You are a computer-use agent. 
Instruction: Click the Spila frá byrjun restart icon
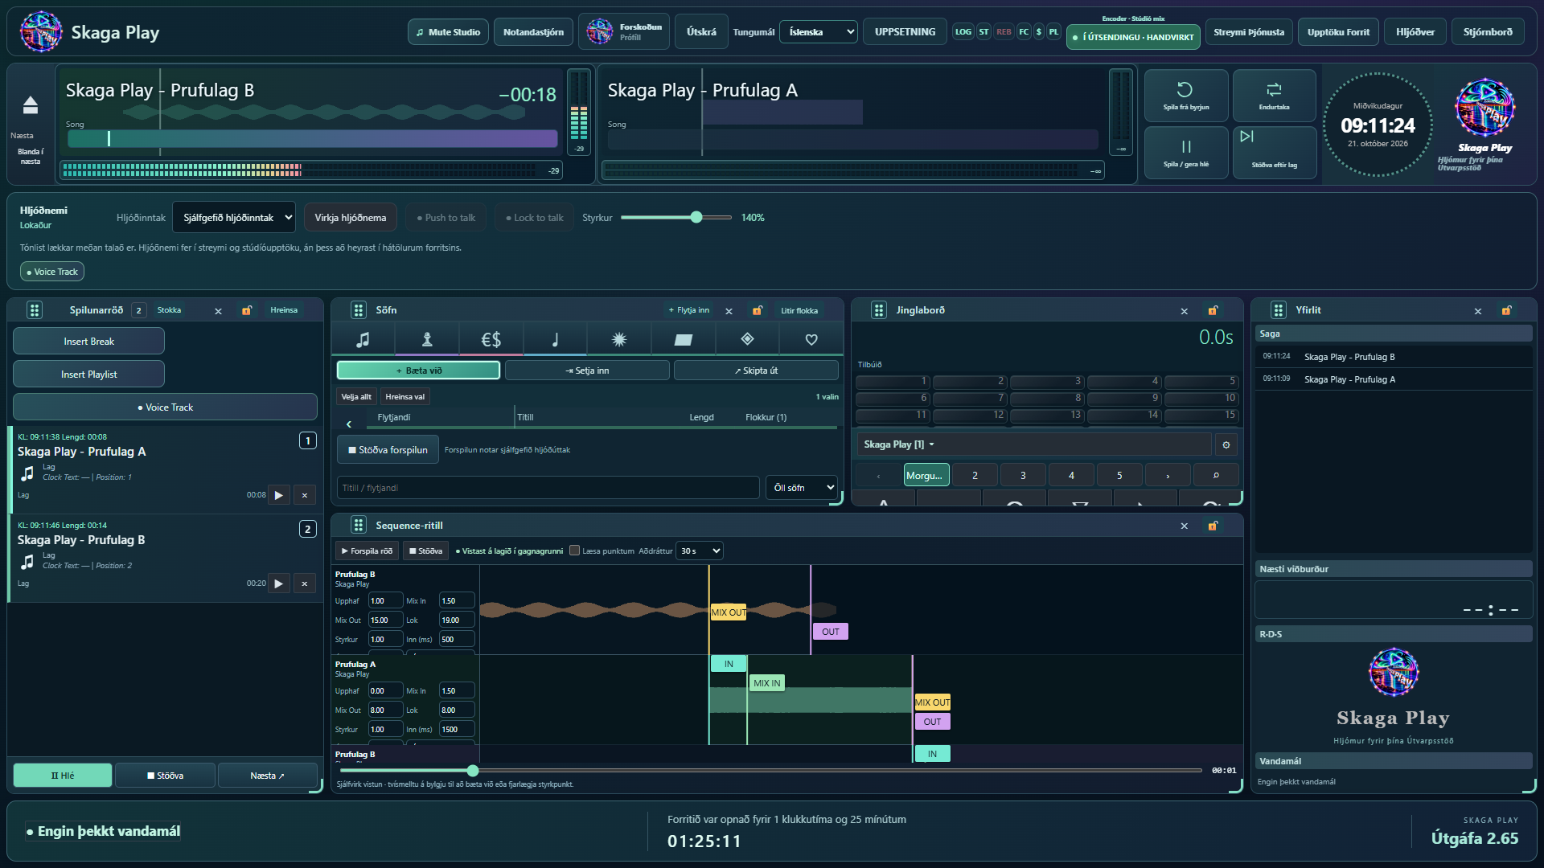[x=1185, y=95]
